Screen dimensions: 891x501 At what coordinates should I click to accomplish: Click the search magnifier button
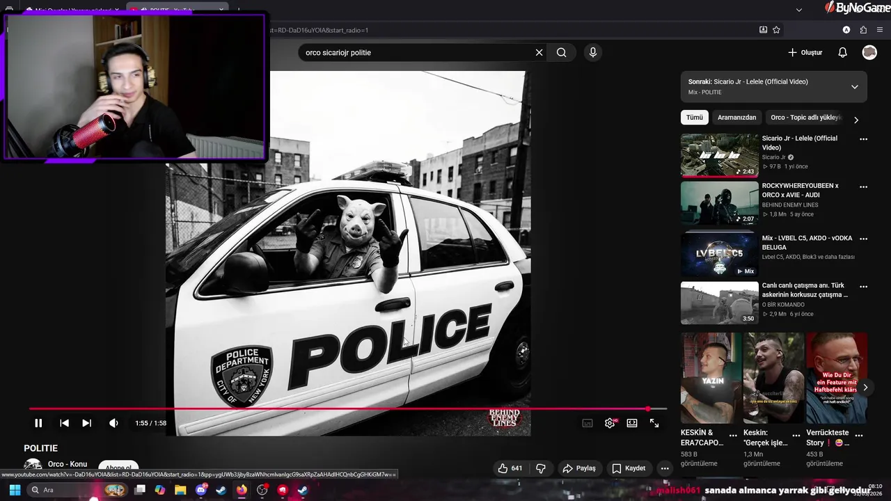pos(562,52)
